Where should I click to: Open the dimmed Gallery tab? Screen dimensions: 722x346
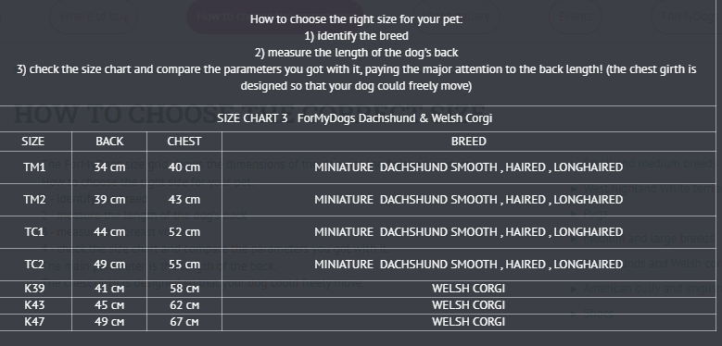pos(456,17)
